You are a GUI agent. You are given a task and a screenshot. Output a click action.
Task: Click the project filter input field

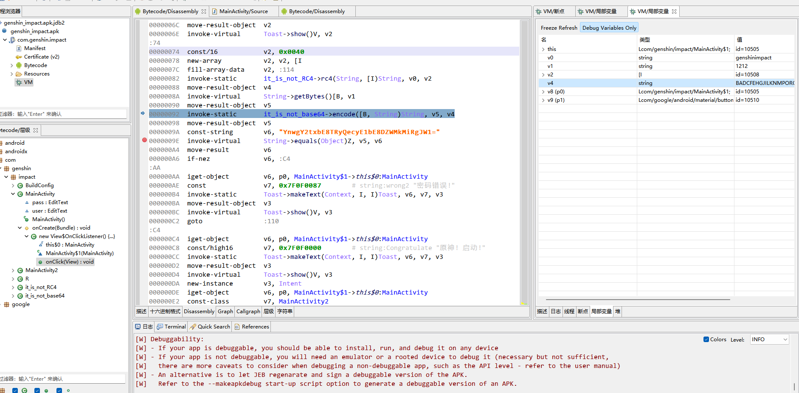tap(63, 114)
